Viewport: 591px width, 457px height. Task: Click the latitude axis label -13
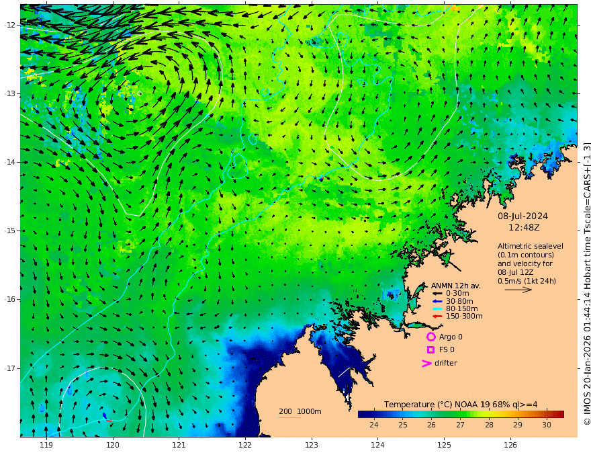(x=9, y=93)
